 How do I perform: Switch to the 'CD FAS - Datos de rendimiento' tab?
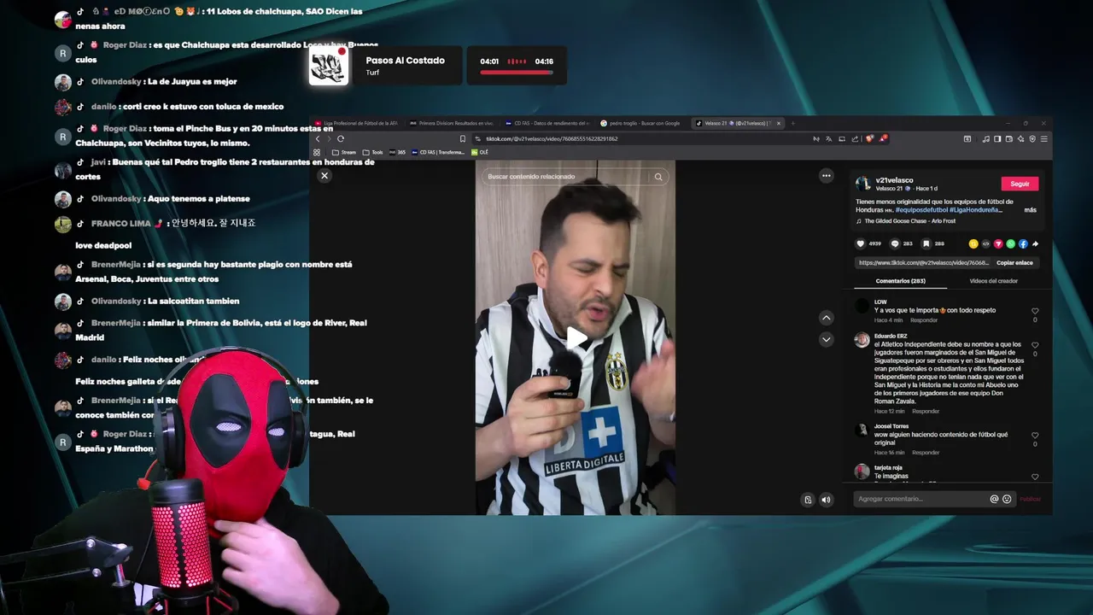tap(547, 123)
